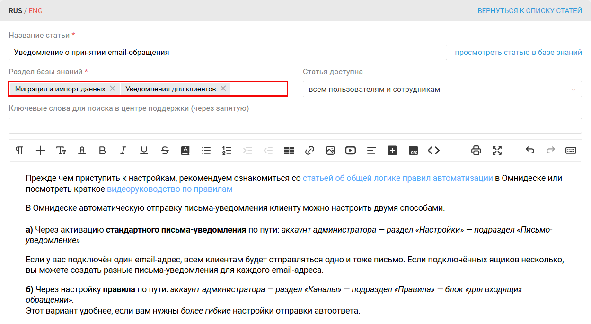Select the RUS language tab
Image resolution: width=591 pixels, height=324 pixels.
pyautogui.click(x=15, y=10)
